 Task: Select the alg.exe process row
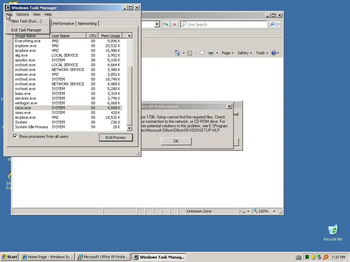click(x=68, y=55)
